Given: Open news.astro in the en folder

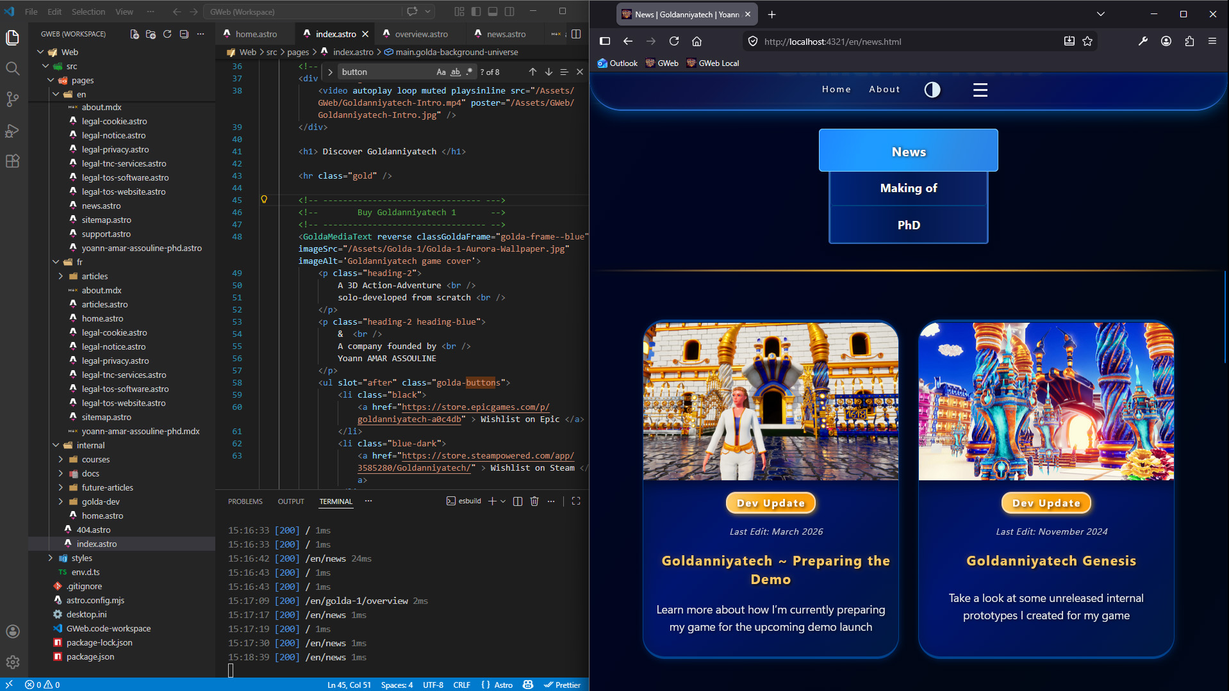Looking at the screenshot, I should coord(101,206).
